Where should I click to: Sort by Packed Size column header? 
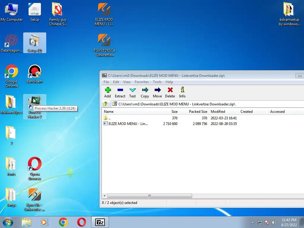tap(194, 112)
